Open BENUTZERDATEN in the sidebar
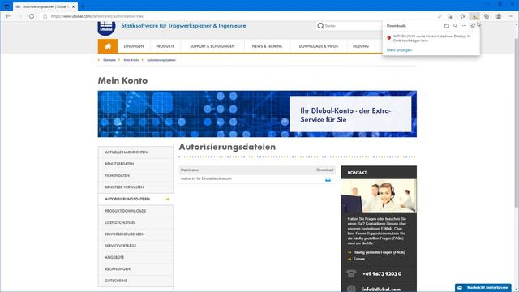The image size is (519, 292). click(x=135, y=164)
